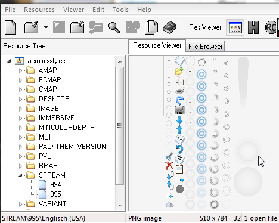Click Resource Tree scrollbar up arrow
Image resolution: width=279 pixels, height=223 pixels.
pos(120,61)
